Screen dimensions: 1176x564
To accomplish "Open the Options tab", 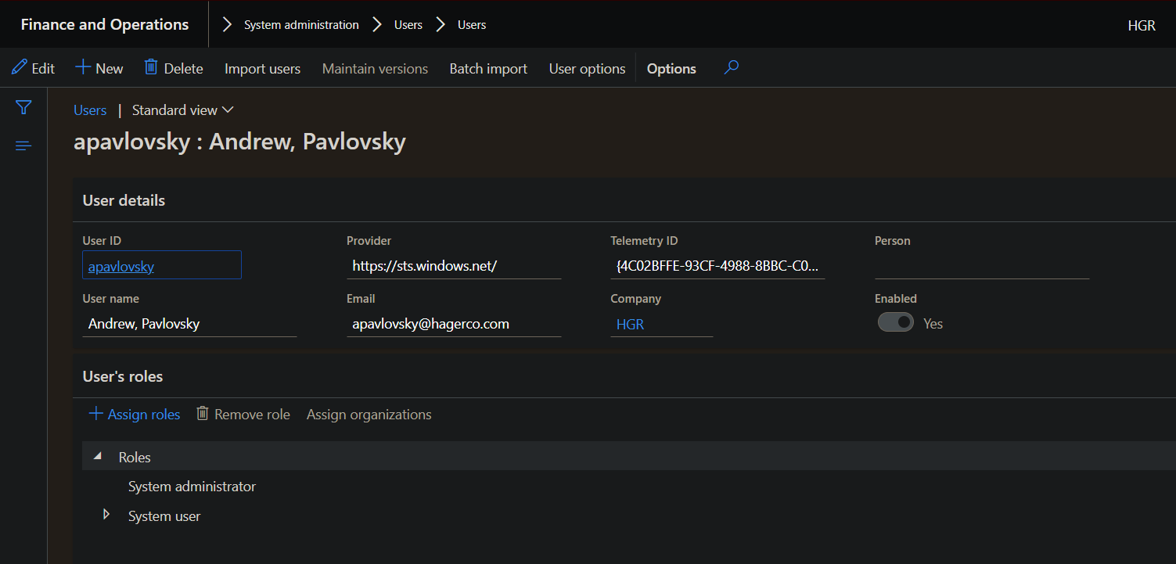I will tap(671, 69).
